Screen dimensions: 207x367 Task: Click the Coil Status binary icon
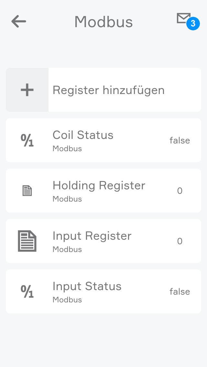(27, 140)
